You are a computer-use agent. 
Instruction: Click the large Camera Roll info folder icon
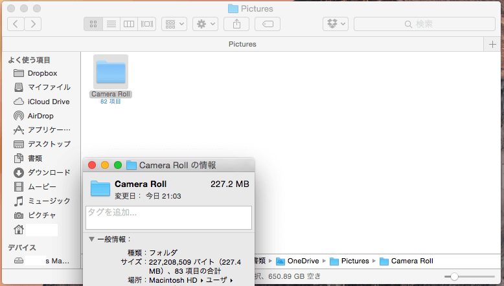pyautogui.click(x=100, y=188)
